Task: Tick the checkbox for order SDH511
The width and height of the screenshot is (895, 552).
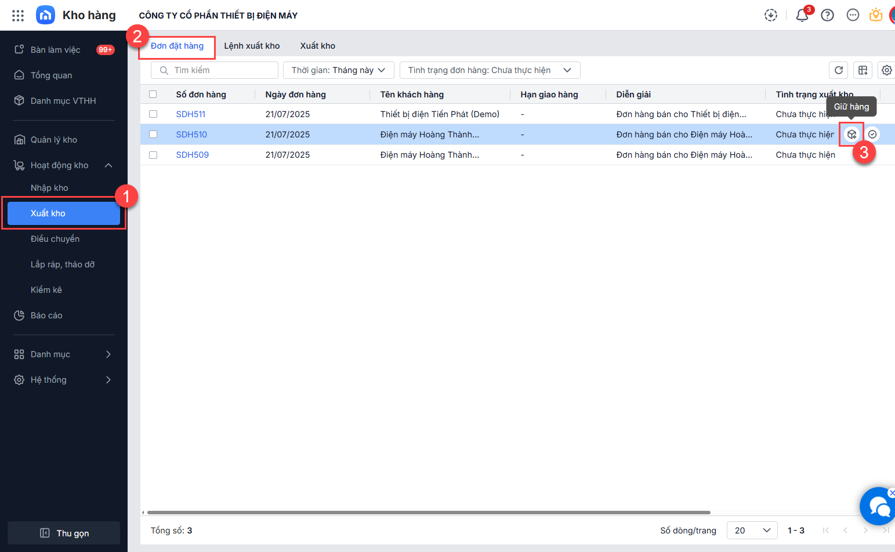Action: [x=153, y=114]
